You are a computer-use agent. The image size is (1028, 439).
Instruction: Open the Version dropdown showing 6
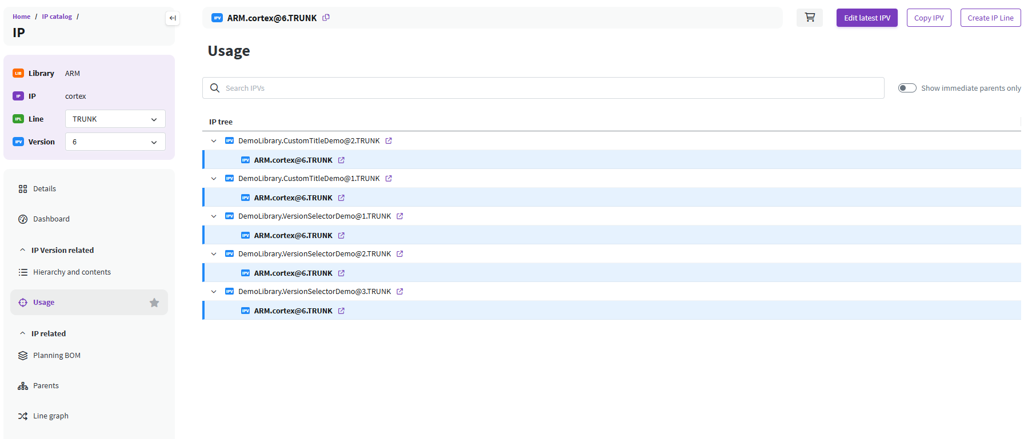115,142
